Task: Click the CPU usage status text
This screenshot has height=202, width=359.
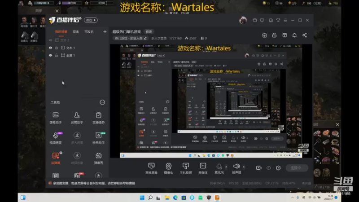Action: 272,183
